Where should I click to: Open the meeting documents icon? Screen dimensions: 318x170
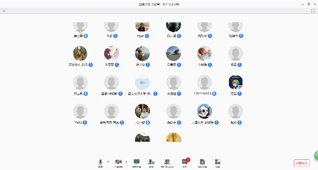(x=202, y=163)
